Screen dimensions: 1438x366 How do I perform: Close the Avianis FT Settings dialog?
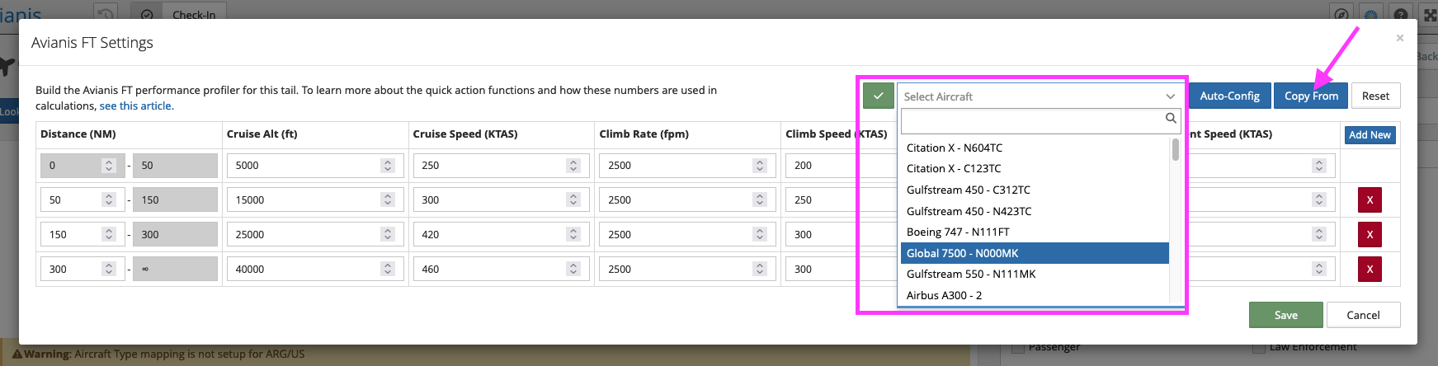pos(1399,38)
